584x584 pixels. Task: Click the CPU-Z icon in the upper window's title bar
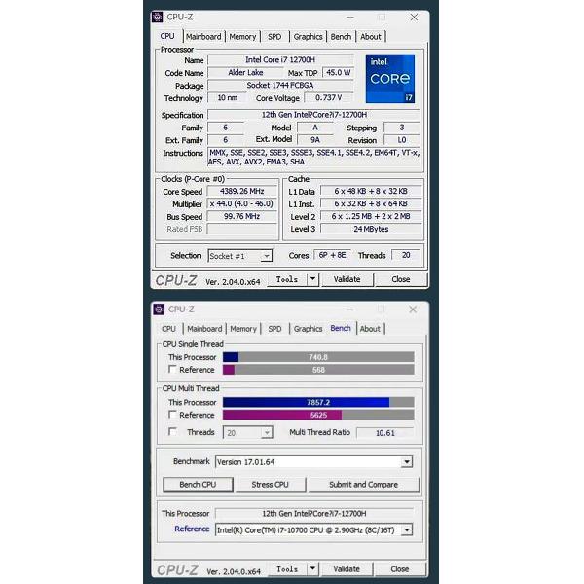pos(158,18)
